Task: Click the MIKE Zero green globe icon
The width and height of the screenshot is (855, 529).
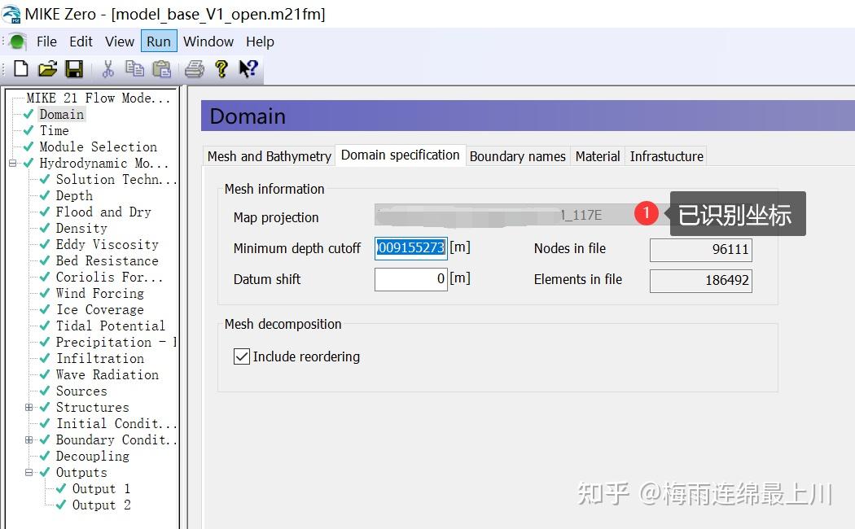Action: 18,42
